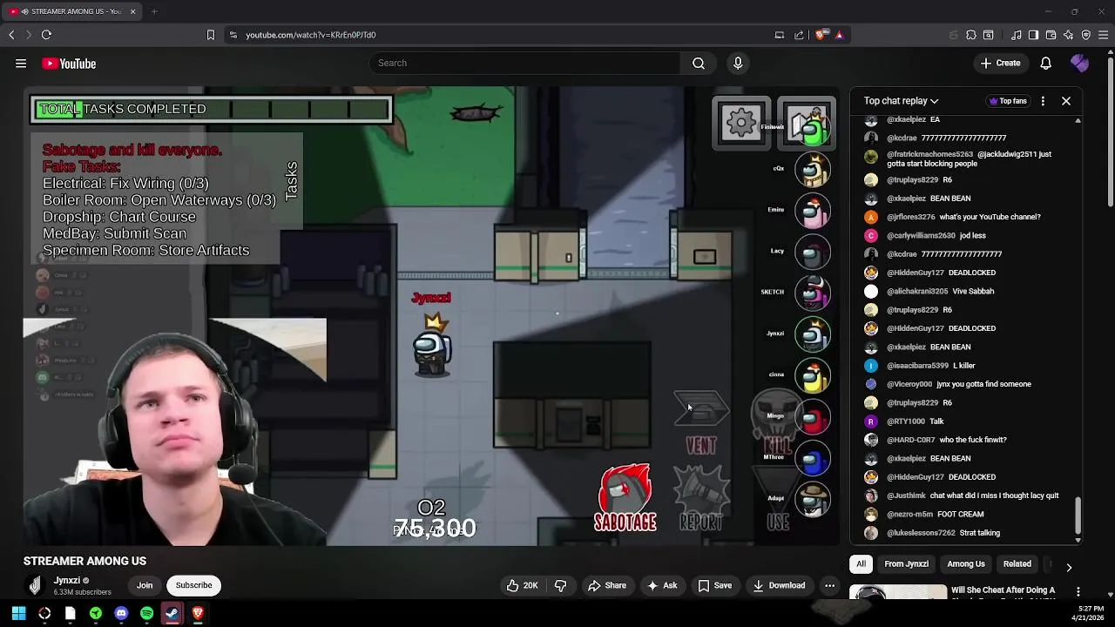Open chat more options three dots
This screenshot has width=1115, height=627.
1043,101
